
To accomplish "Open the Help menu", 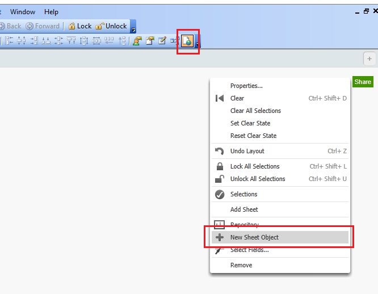I will coord(51,12).
